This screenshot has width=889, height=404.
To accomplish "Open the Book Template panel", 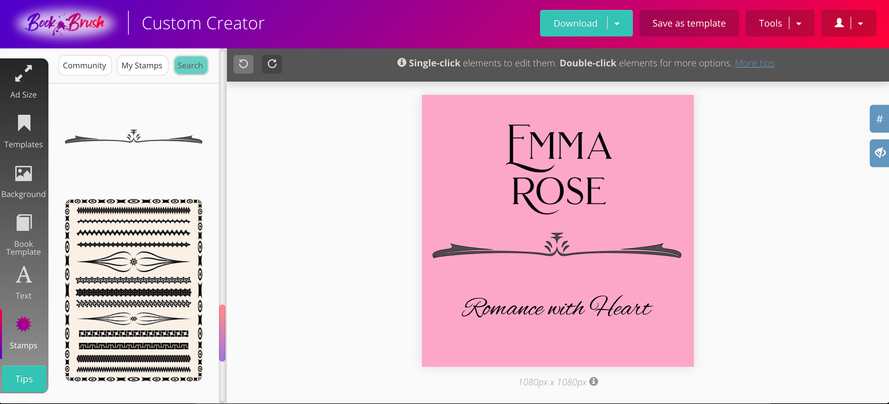I will tap(24, 235).
